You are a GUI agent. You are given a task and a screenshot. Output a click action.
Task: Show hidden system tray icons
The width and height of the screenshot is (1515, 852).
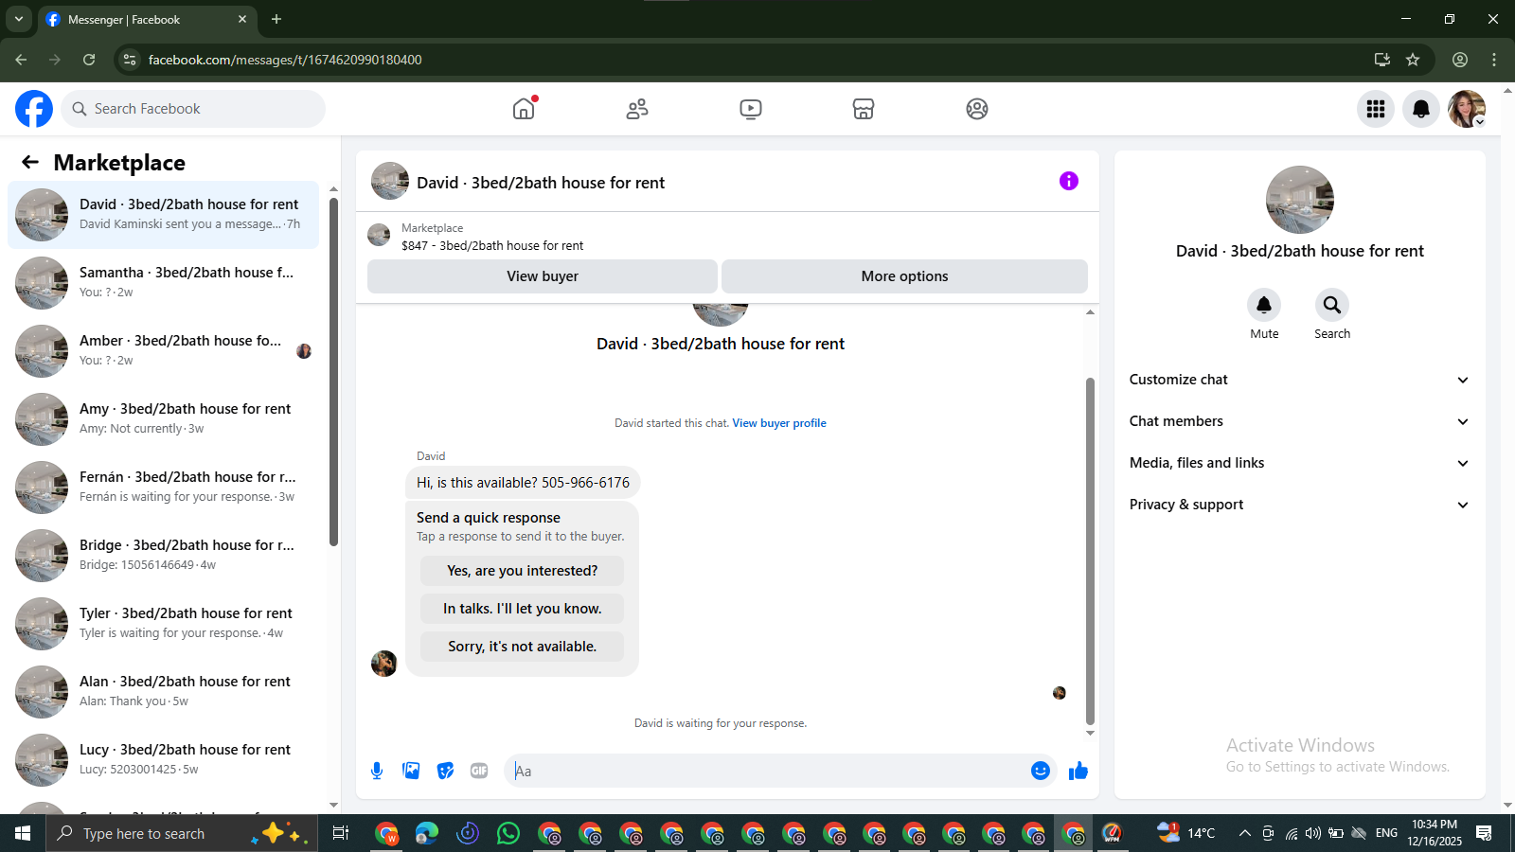pyautogui.click(x=1244, y=833)
